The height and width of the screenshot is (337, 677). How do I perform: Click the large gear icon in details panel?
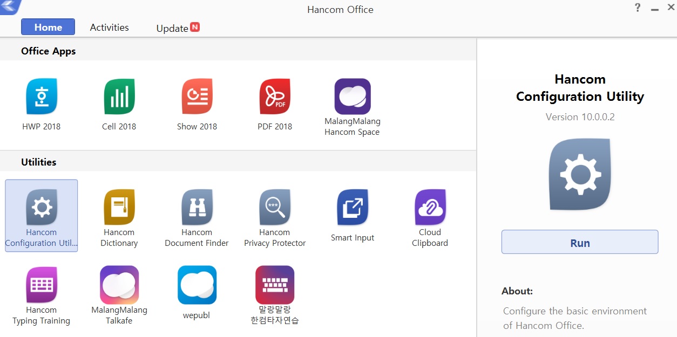580,175
